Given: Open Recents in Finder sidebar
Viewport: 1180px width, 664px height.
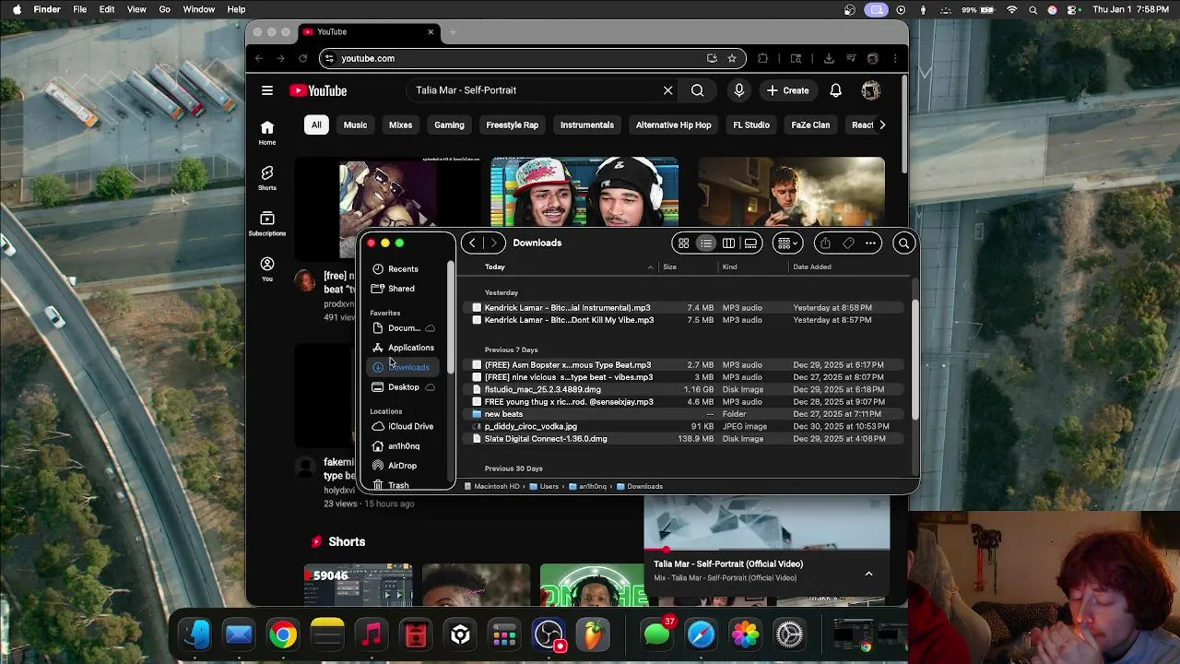Looking at the screenshot, I should 403,268.
